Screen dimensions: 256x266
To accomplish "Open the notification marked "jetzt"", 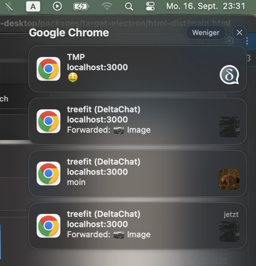I will (x=137, y=225).
